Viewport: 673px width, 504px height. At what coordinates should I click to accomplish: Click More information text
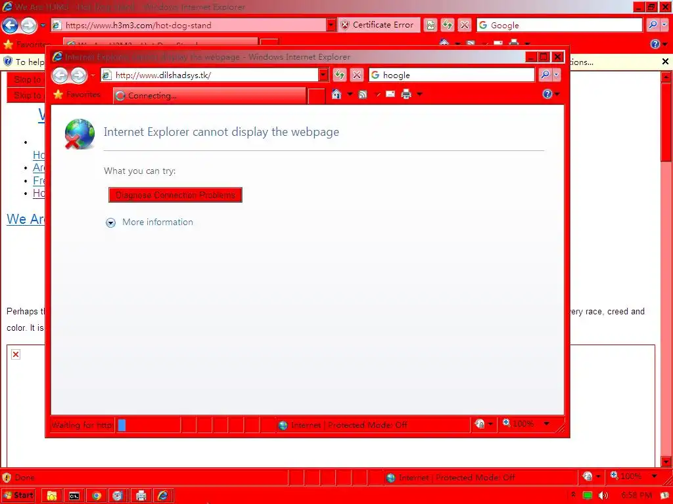(158, 222)
